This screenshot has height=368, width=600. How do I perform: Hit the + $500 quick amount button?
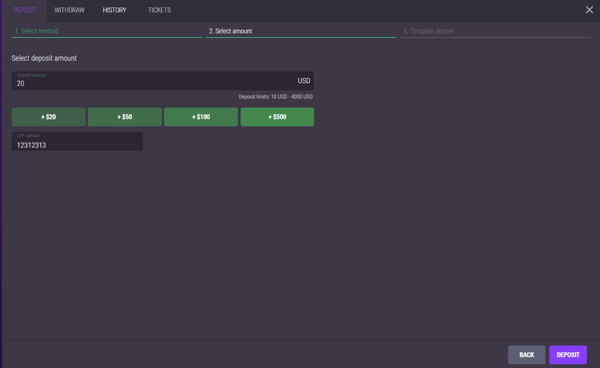[277, 117]
